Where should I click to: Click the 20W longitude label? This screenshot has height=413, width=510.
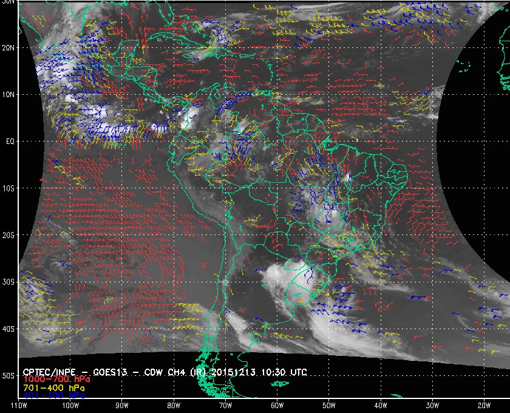484,406
